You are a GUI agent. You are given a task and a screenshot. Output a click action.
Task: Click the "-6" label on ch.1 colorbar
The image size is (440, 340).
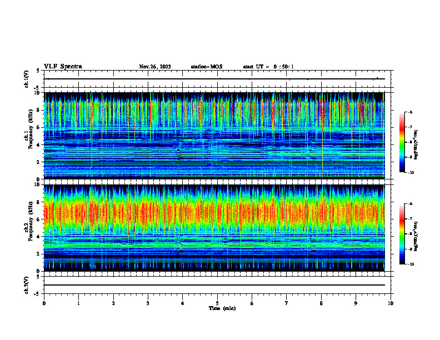click(x=410, y=112)
